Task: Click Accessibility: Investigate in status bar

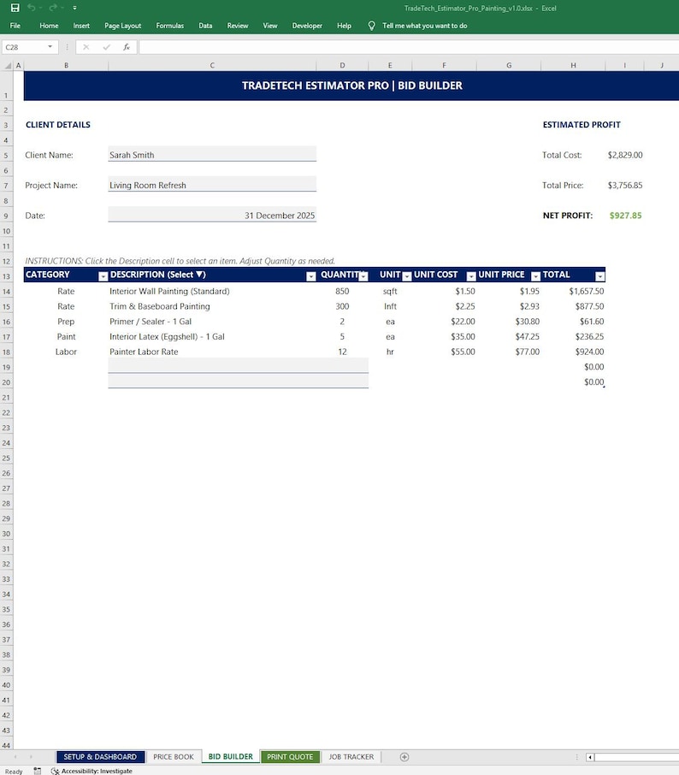Action: tap(92, 771)
